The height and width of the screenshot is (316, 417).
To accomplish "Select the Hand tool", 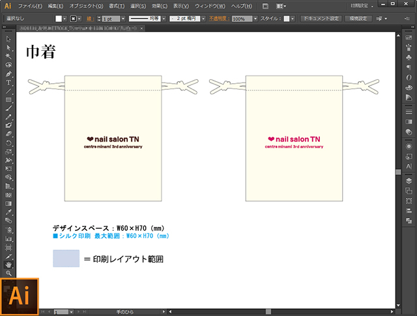I will 8,265.
